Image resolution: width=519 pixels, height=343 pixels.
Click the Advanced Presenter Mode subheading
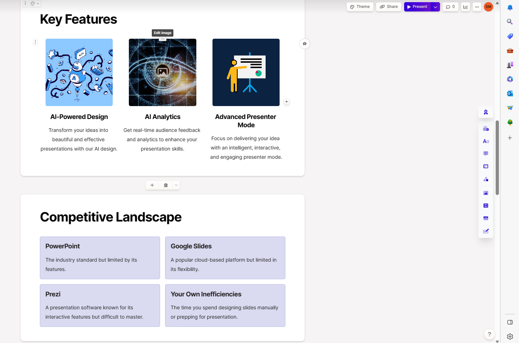[246, 121]
